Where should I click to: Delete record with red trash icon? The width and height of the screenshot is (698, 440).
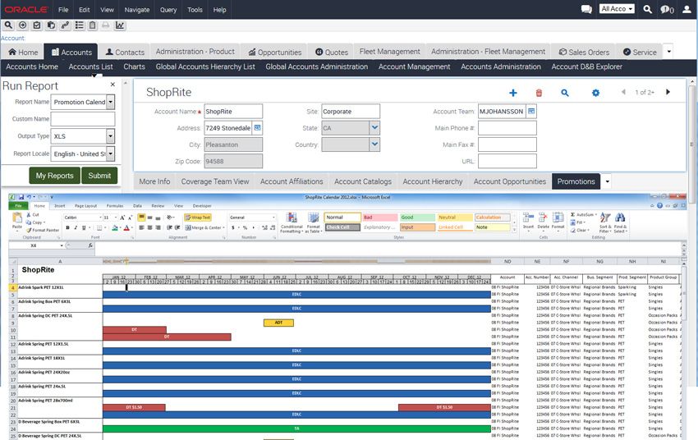click(x=539, y=93)
